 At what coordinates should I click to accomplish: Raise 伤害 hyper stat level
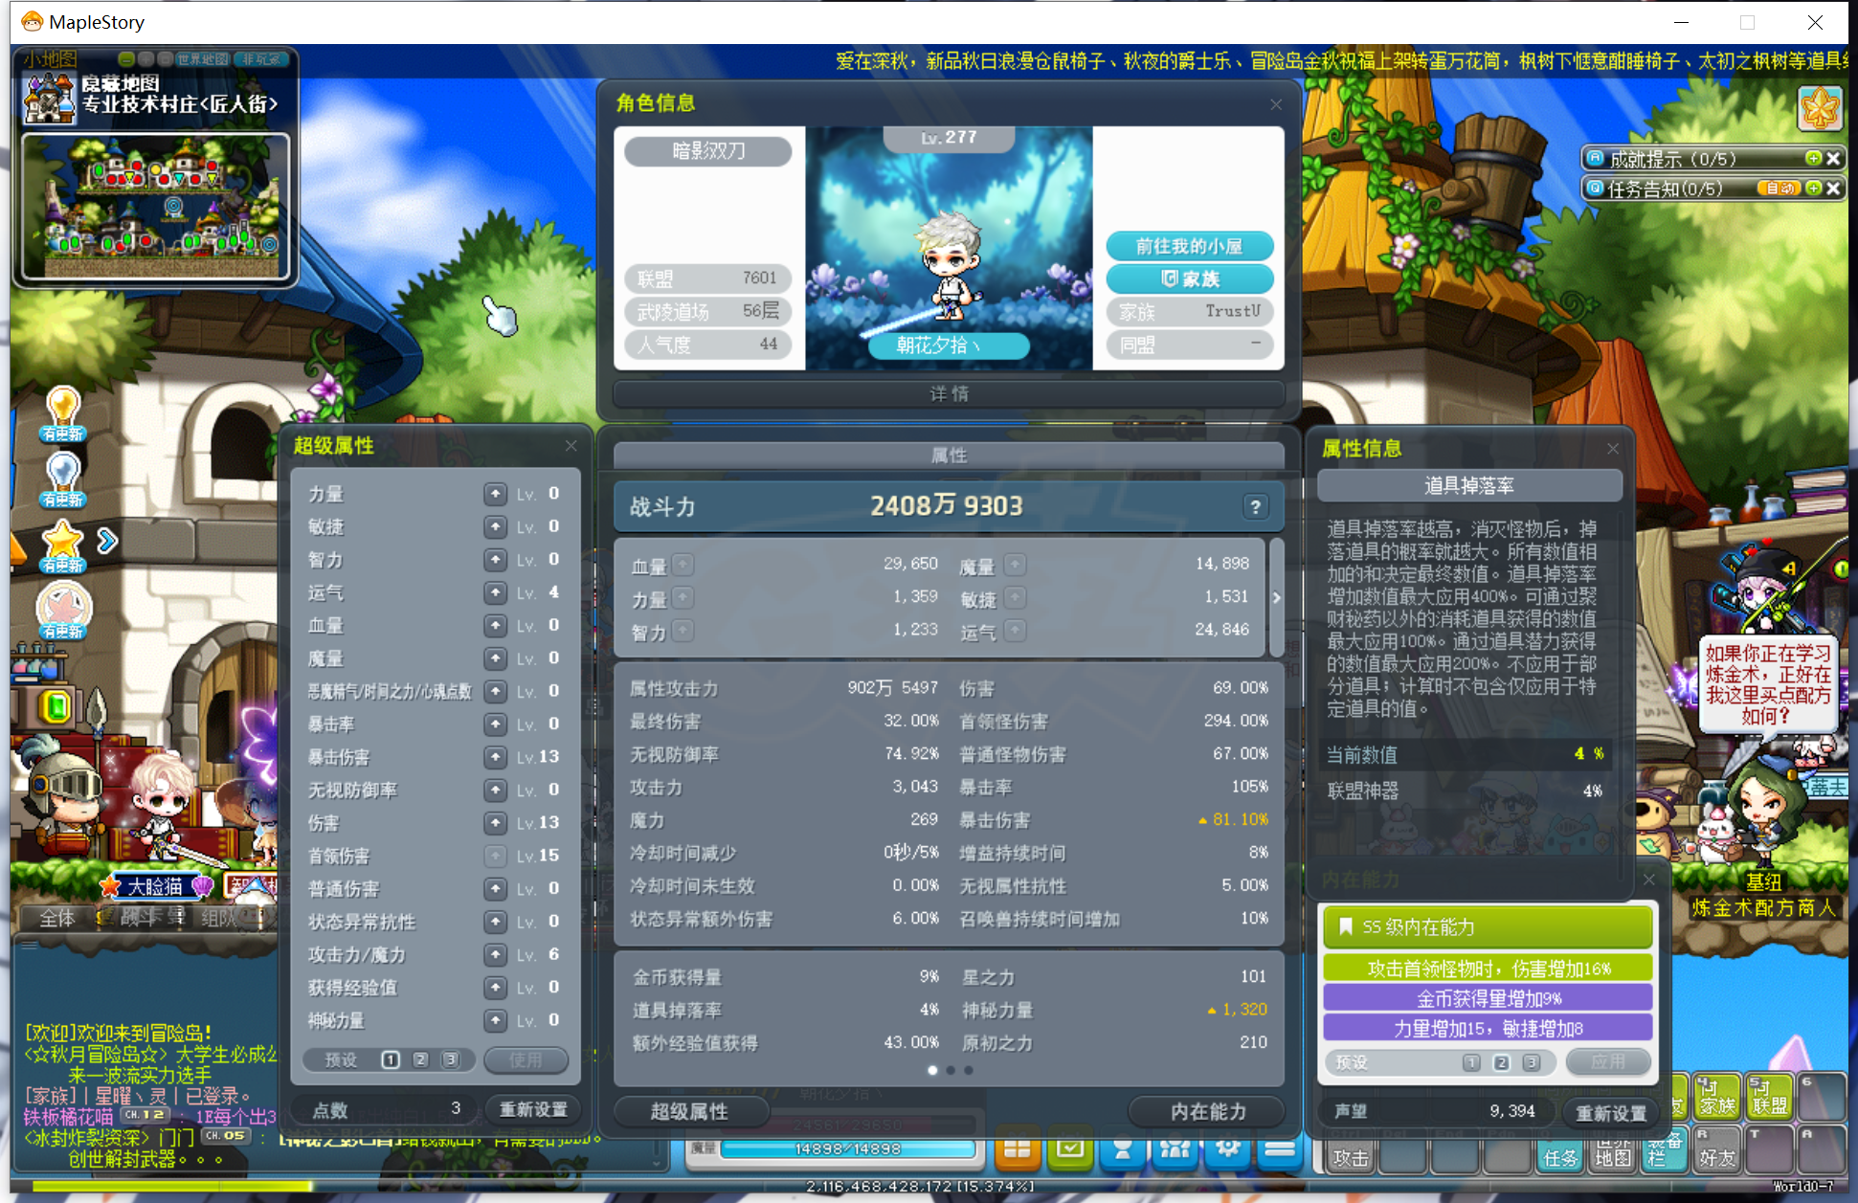click(495, 822)
